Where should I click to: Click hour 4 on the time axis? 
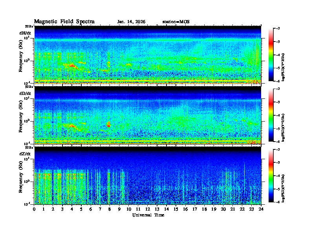72,209
